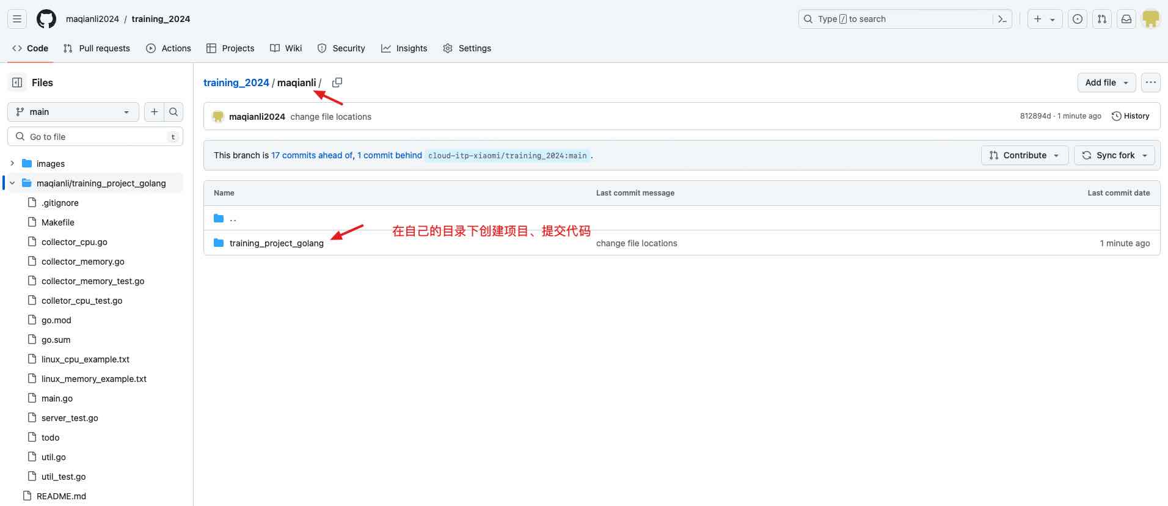Image resolution: width=1168 pixels, height=506 pixels.
Task: Open the 17 commits ahead link
Action: (x=312, y=155)
